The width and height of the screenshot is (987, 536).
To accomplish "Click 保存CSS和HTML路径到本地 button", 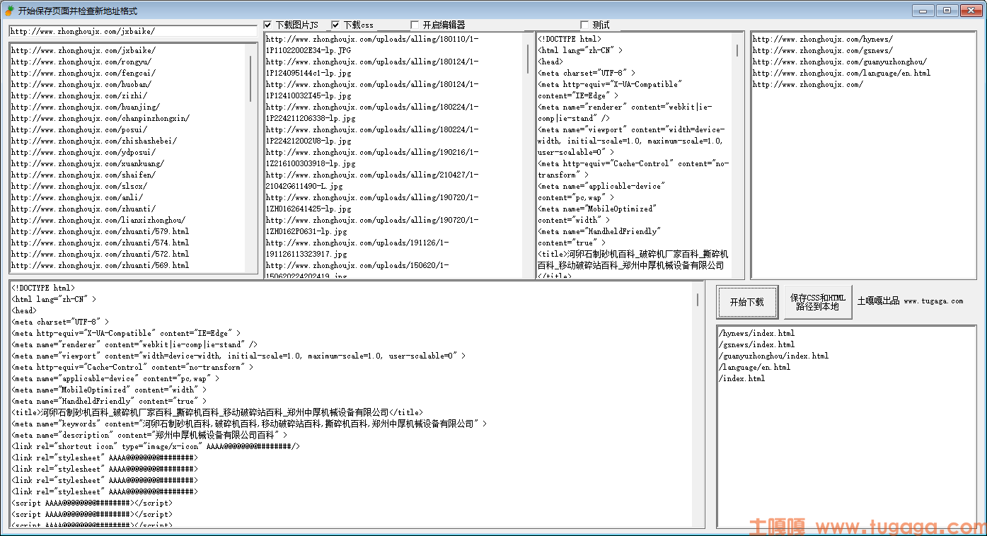I will 818,302.
